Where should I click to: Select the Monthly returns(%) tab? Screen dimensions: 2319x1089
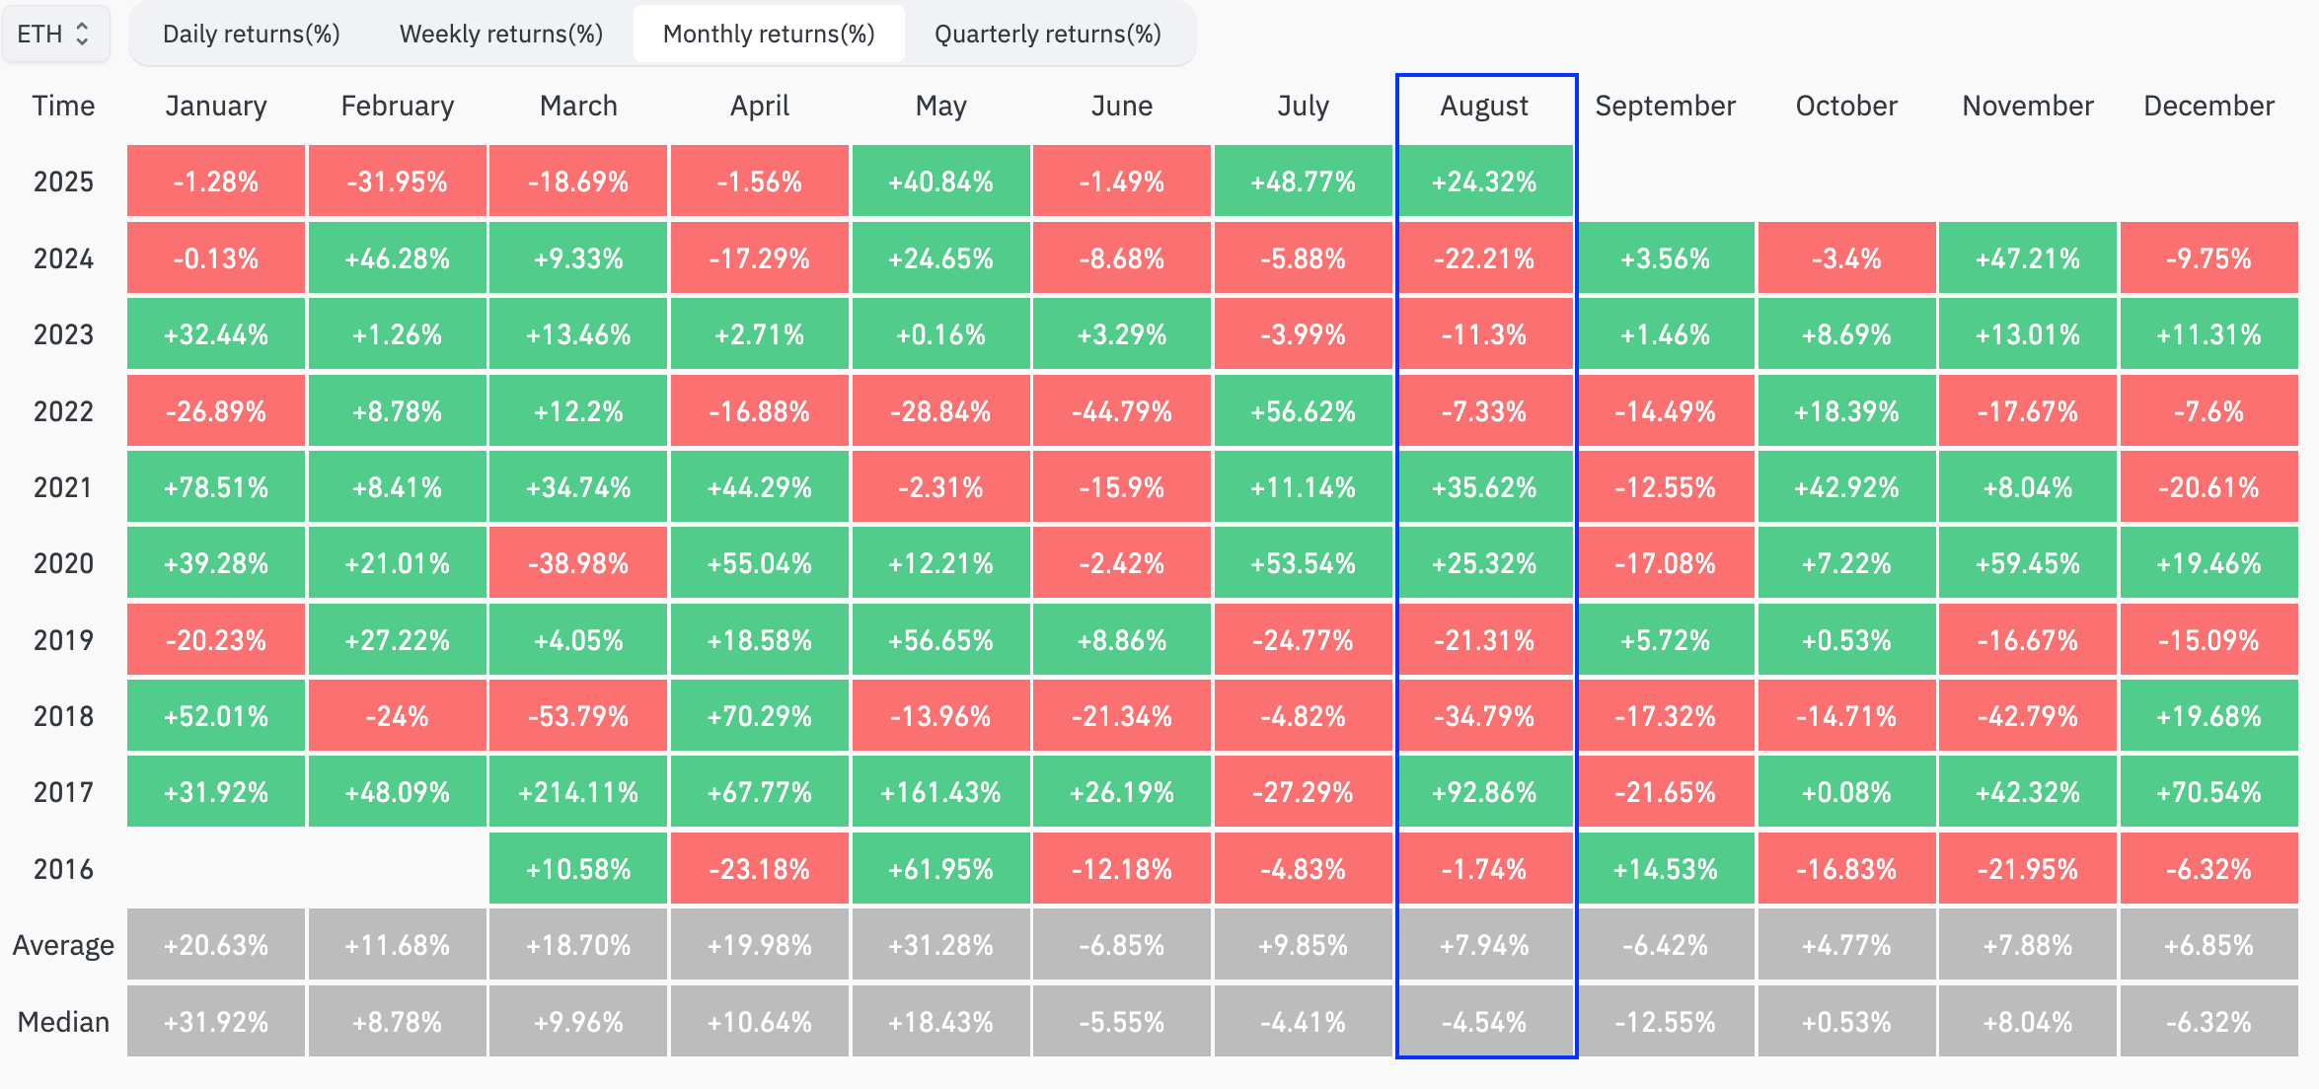tap(769, 35)
